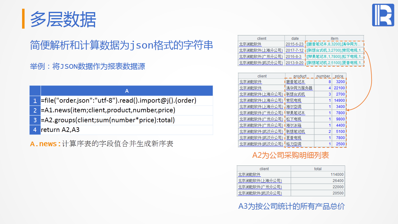Click the blue R logo icon
This screenshot has width=398, height=224.
(383, 15)
